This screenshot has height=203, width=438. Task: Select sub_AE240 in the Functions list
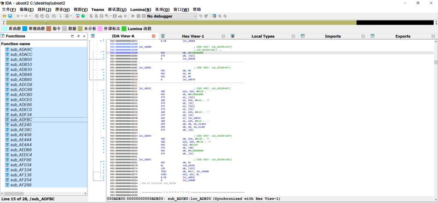46,125
